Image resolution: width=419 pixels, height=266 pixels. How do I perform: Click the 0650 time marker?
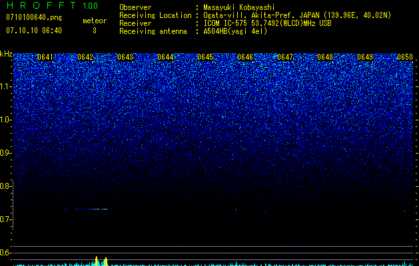pyautogui.click(x=405, y=57)
